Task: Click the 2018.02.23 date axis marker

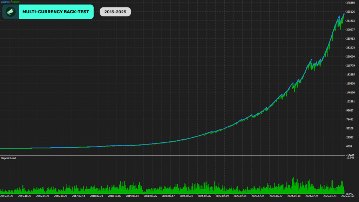Action: pyautogui.click(x=96, y=196)
